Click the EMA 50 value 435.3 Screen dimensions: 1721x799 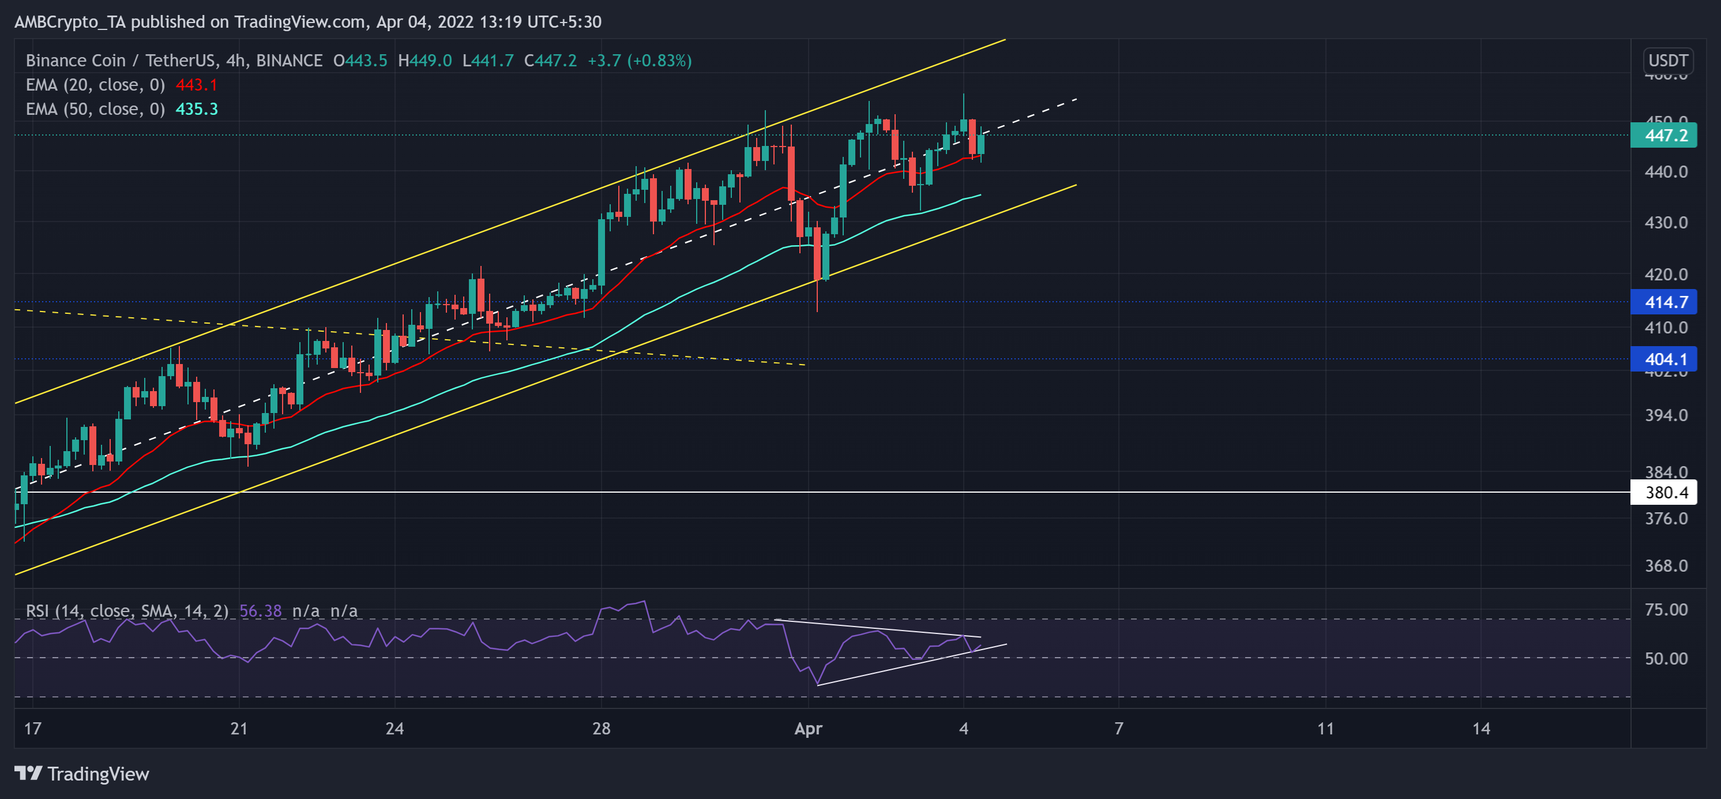pyautogui.click(x=197, y=109)
